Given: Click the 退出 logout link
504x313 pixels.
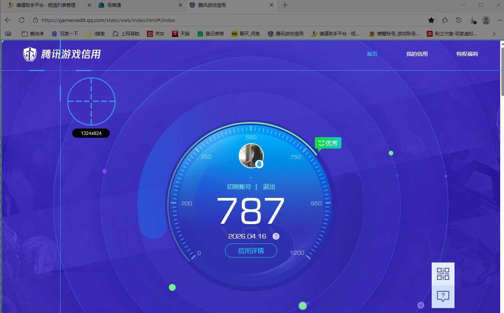Looking at the screenshot, I should pyautogui.click(x=269, y=187).
